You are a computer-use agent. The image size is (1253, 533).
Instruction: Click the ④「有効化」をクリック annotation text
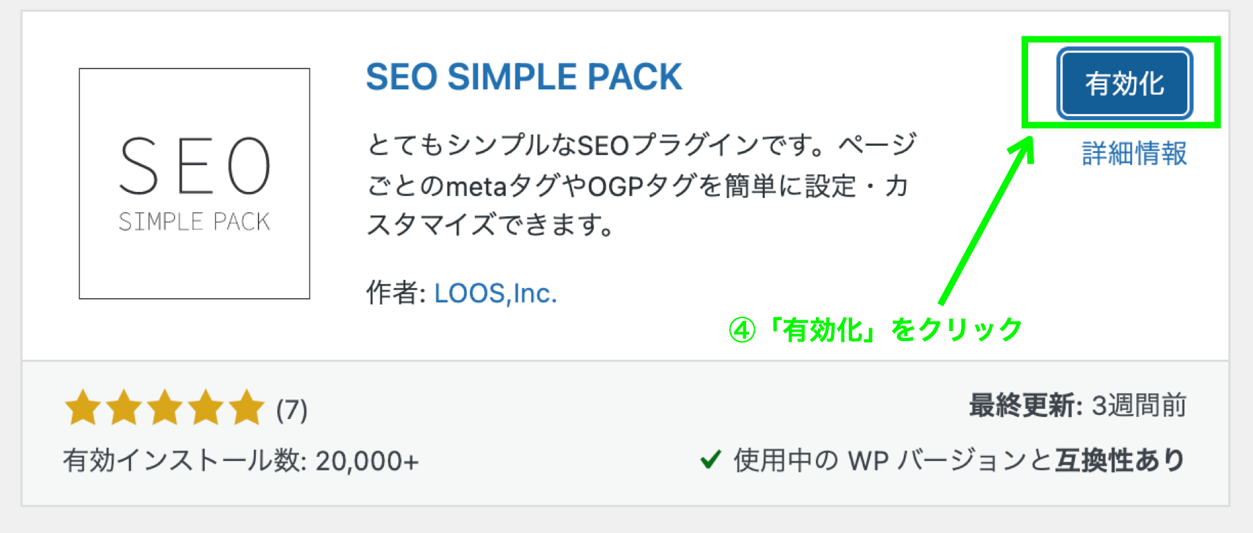click(x=873, y=328)
